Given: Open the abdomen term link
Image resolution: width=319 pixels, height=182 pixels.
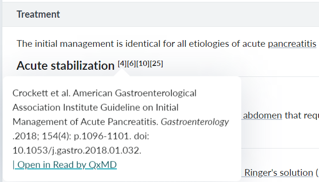Looking at the screenshot, I should tap(262, 115).
